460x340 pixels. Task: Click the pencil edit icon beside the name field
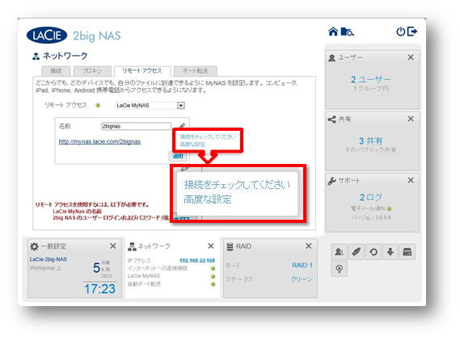click(182, 126)
